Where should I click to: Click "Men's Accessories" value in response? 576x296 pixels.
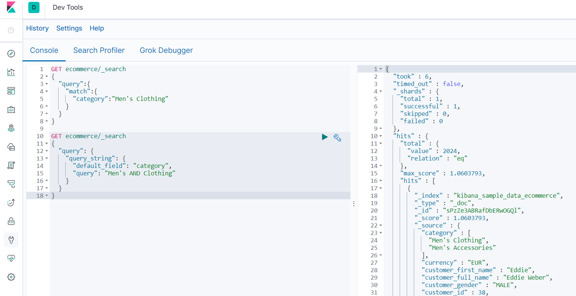click(462, 248)
